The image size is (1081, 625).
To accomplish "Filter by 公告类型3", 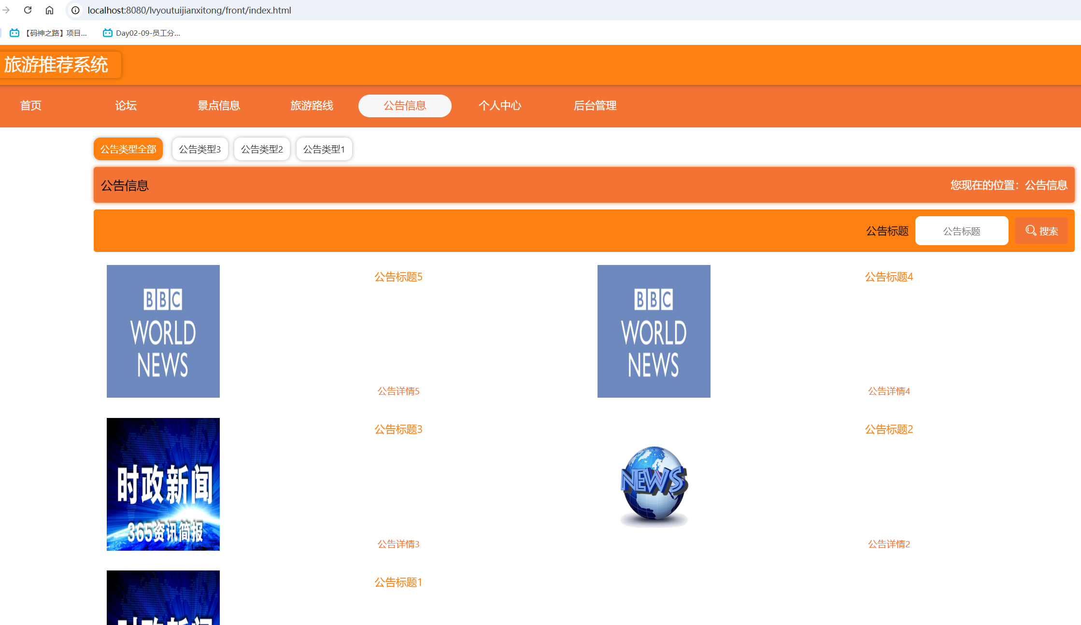I will pos(199,149).
